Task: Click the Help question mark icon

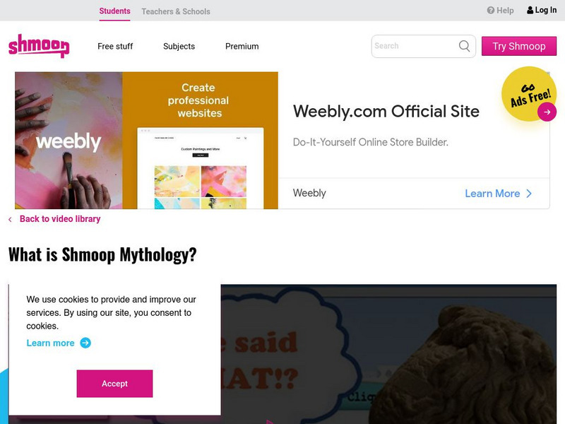Action: pyautogui.click(x=490, y=10)
